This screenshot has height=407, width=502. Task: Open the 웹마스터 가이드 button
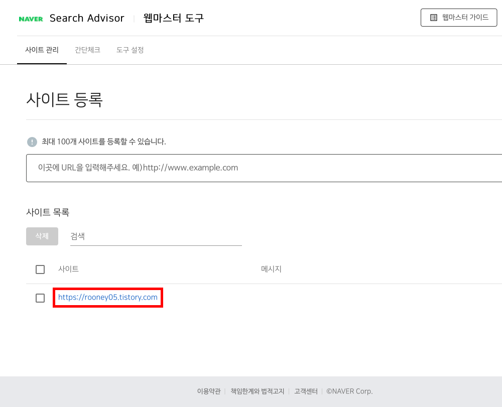point(458,18)
